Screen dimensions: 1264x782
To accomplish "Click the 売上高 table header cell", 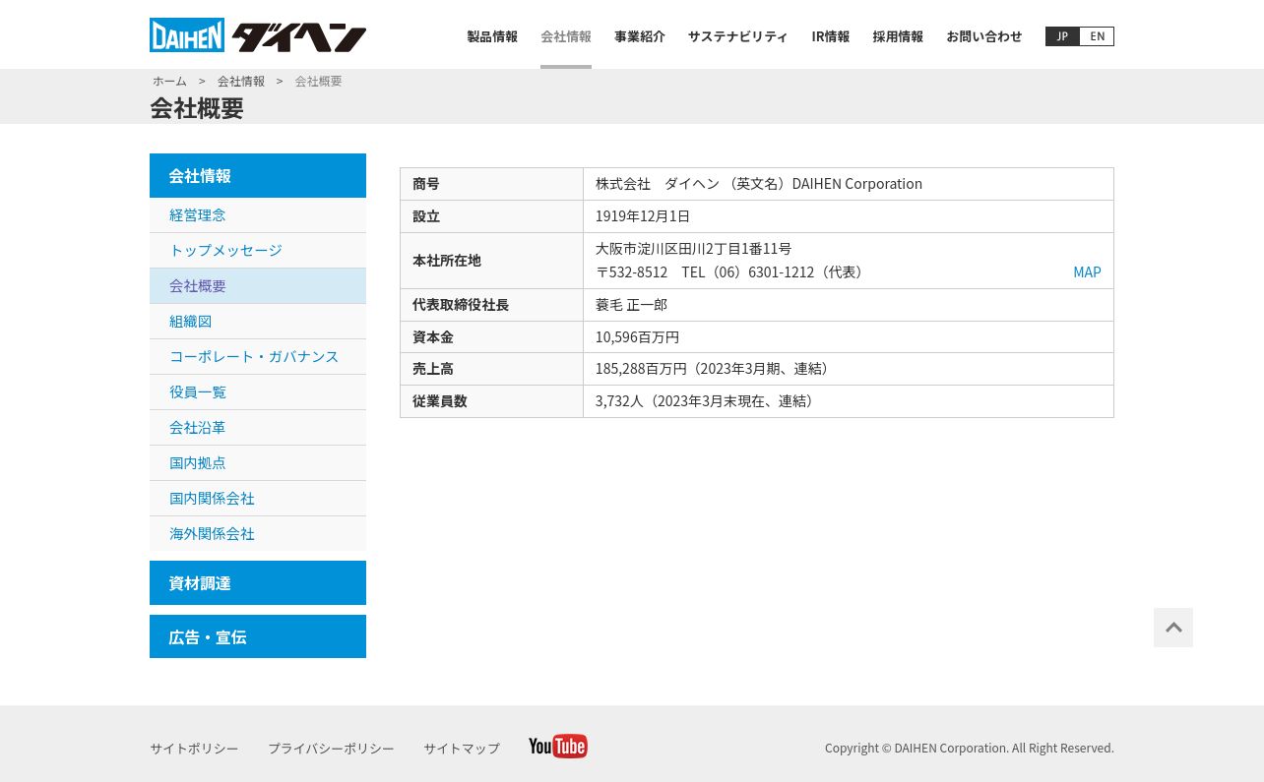I will click(x=491, y=369).
